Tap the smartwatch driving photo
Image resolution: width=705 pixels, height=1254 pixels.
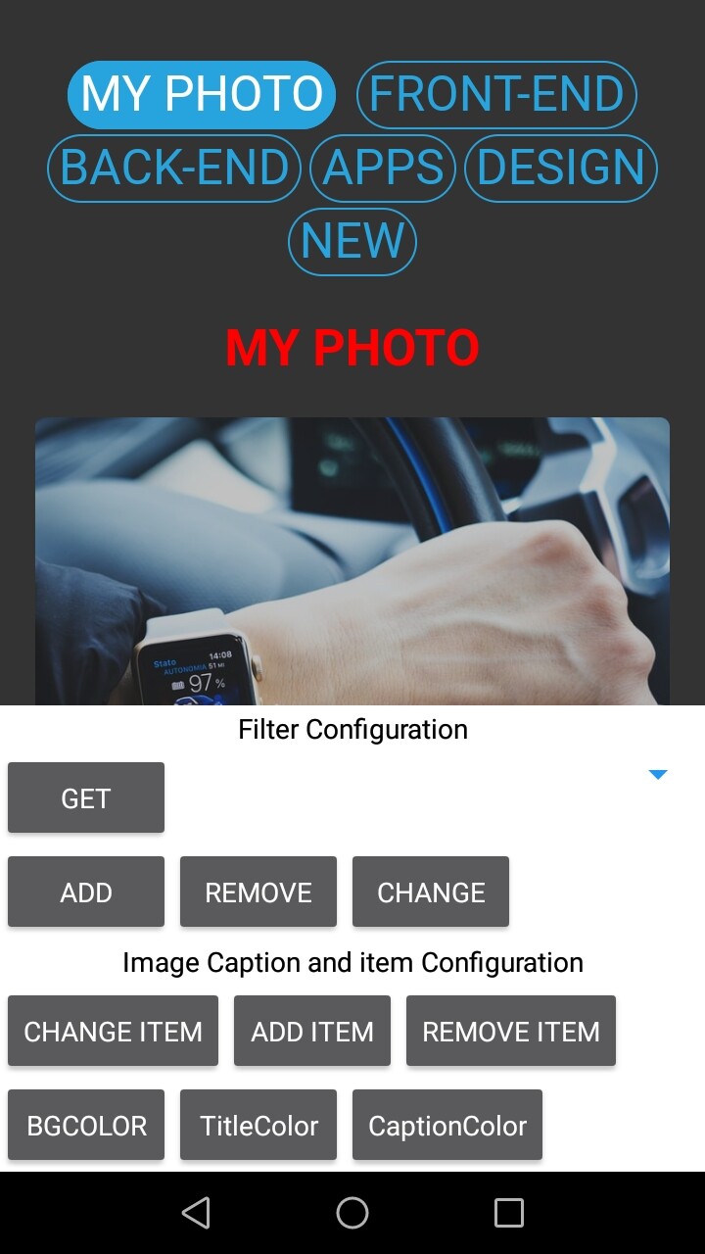point(352,561)
